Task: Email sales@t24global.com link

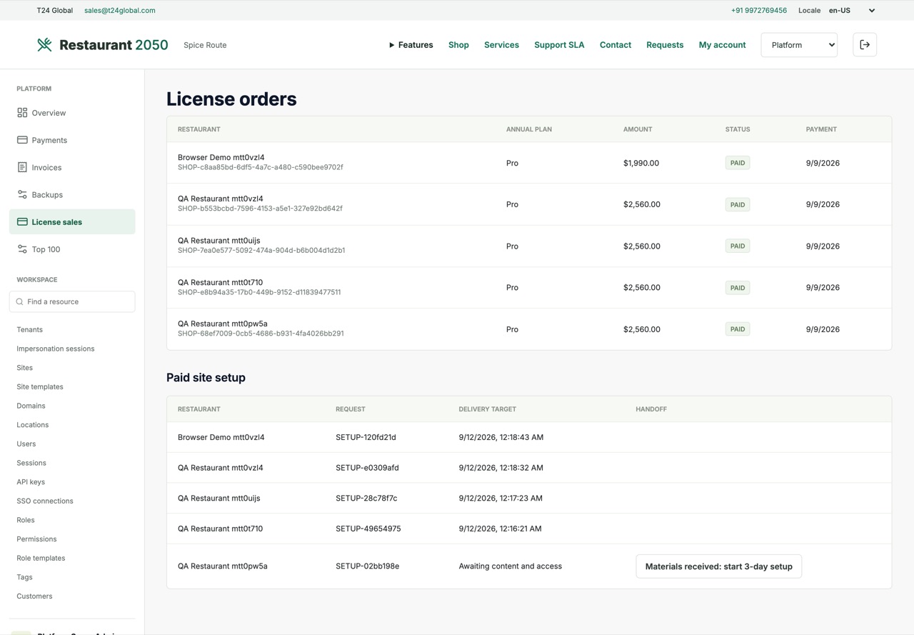Action: 120,11
